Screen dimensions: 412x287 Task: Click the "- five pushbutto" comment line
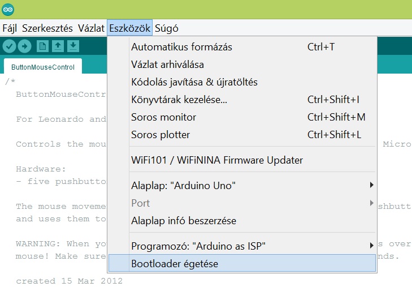tap(61, 182)
